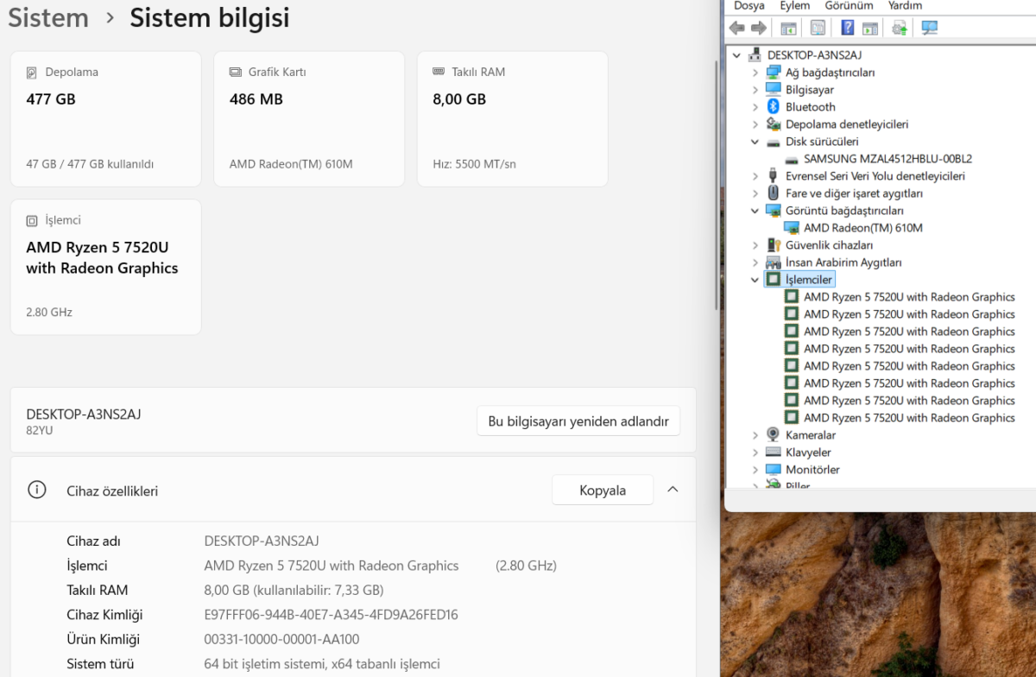Click the Kameralar camera icon in the tree

coord(774,434)
